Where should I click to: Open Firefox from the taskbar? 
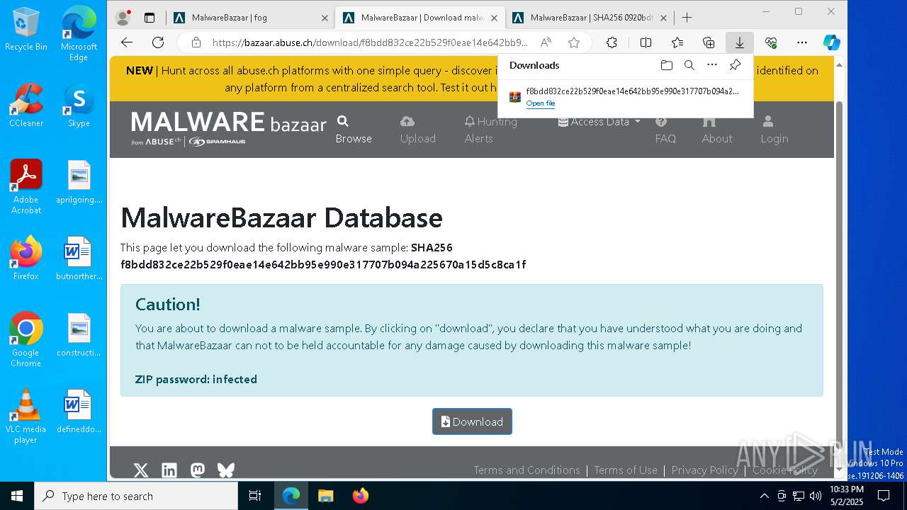[360, 496]
